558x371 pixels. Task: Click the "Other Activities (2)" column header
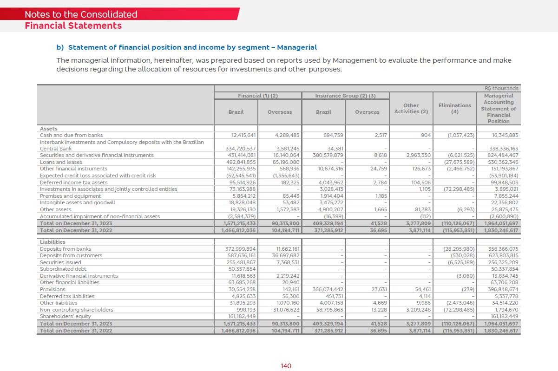pos(411,109)
